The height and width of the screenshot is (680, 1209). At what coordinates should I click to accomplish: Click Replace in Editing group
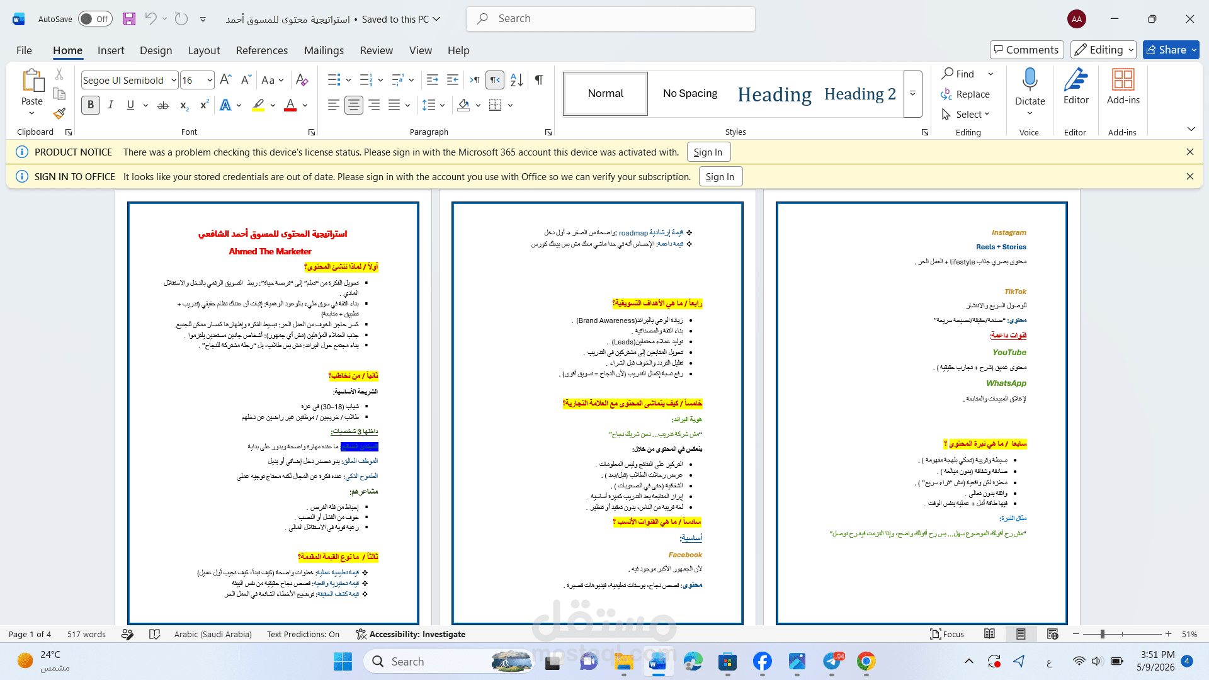965,94
